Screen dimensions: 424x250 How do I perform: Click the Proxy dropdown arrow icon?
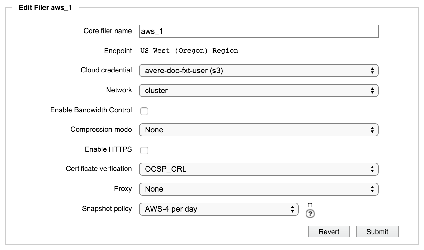pos(372,189)
